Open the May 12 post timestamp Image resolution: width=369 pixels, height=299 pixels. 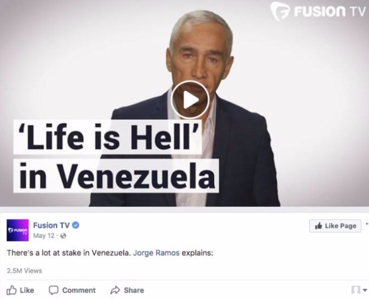click(x=44, y=236)
